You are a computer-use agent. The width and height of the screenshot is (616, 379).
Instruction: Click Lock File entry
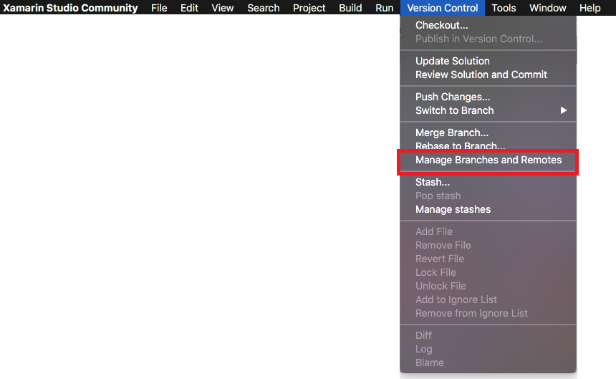click(488, 272)
